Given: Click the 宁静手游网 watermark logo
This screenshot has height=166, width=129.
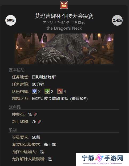Looking at the screenshot, I should click(x=102, y=159).
